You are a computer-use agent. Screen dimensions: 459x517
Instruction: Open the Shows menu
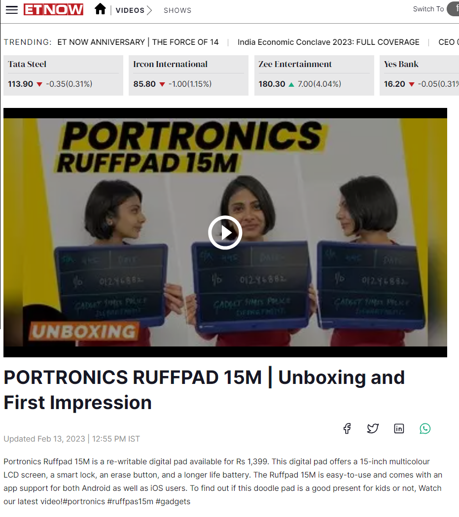pos(177,10)
